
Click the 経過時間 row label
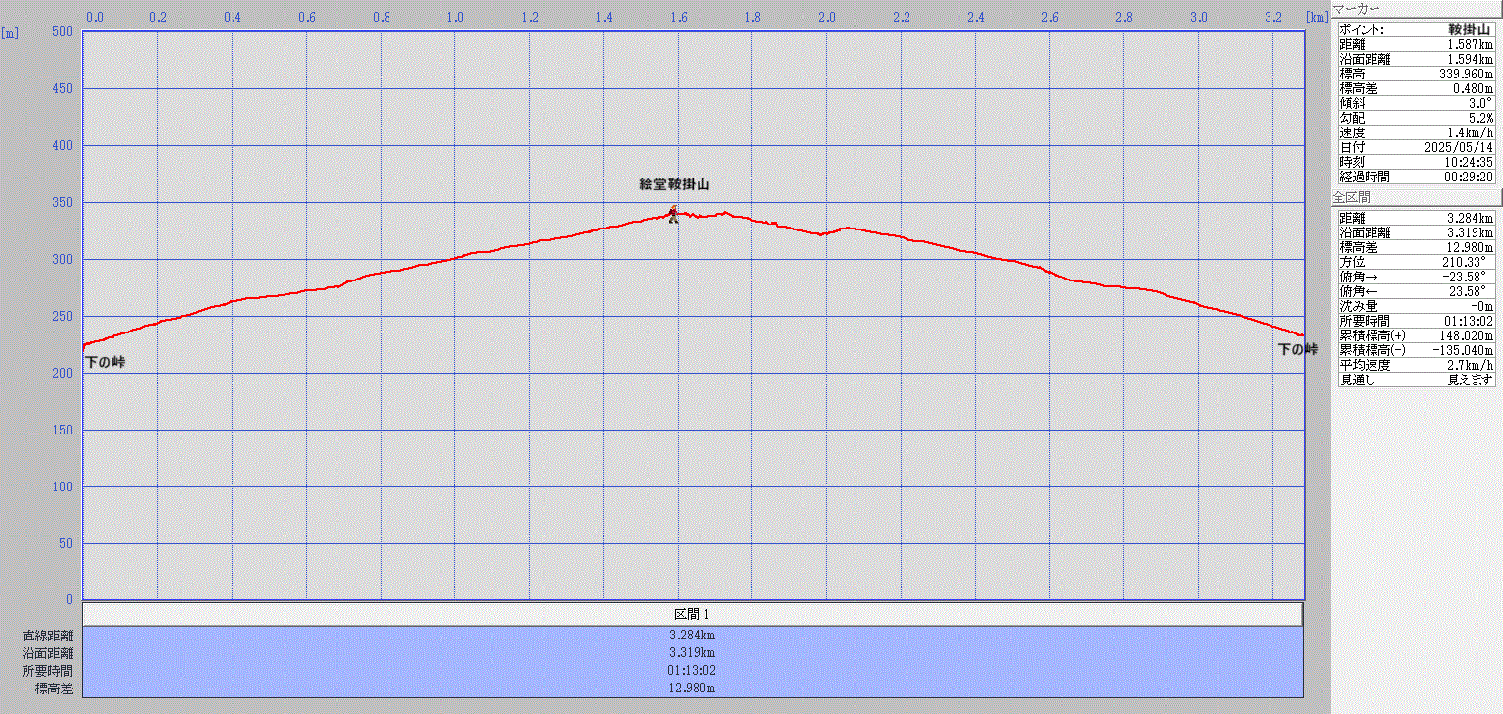click(x=1364, y=177)
